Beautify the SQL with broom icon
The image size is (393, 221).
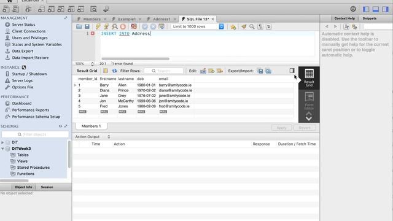(x=244, y=26)
